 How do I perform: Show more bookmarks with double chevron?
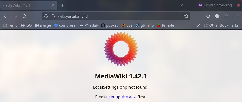click(199, 25)
